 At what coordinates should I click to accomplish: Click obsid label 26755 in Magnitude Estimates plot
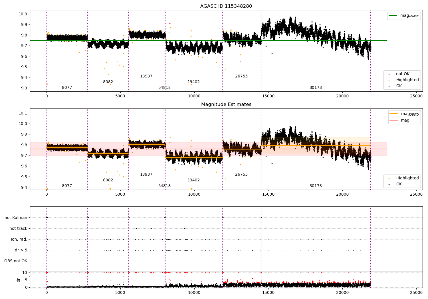241,175
